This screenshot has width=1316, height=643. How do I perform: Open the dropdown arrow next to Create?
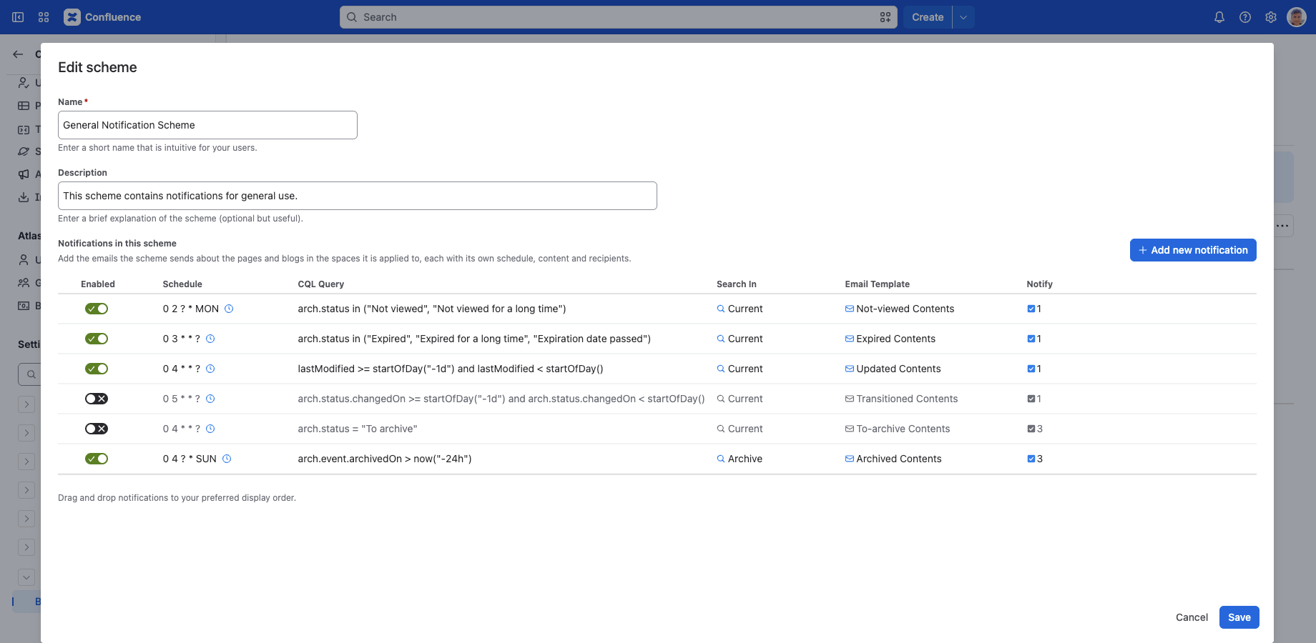[x=963, y=17]
